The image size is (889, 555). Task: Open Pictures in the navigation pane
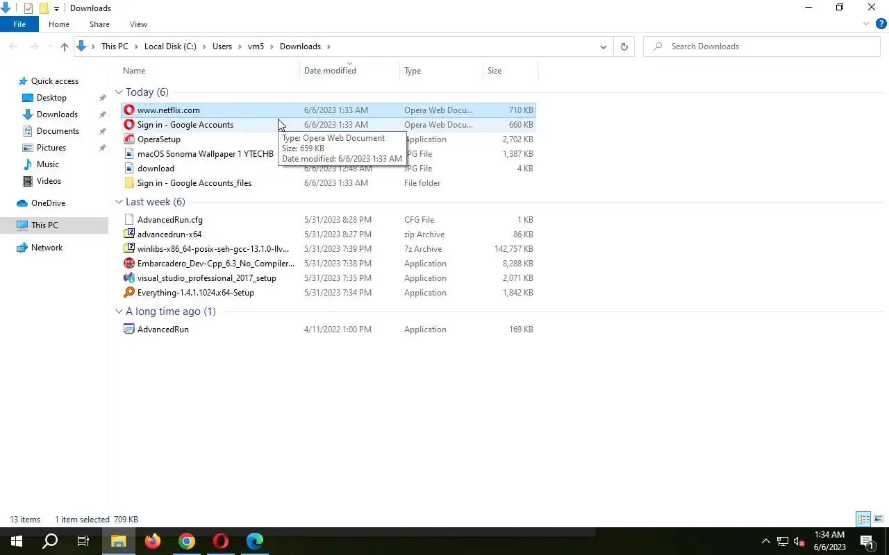point(51,148)
